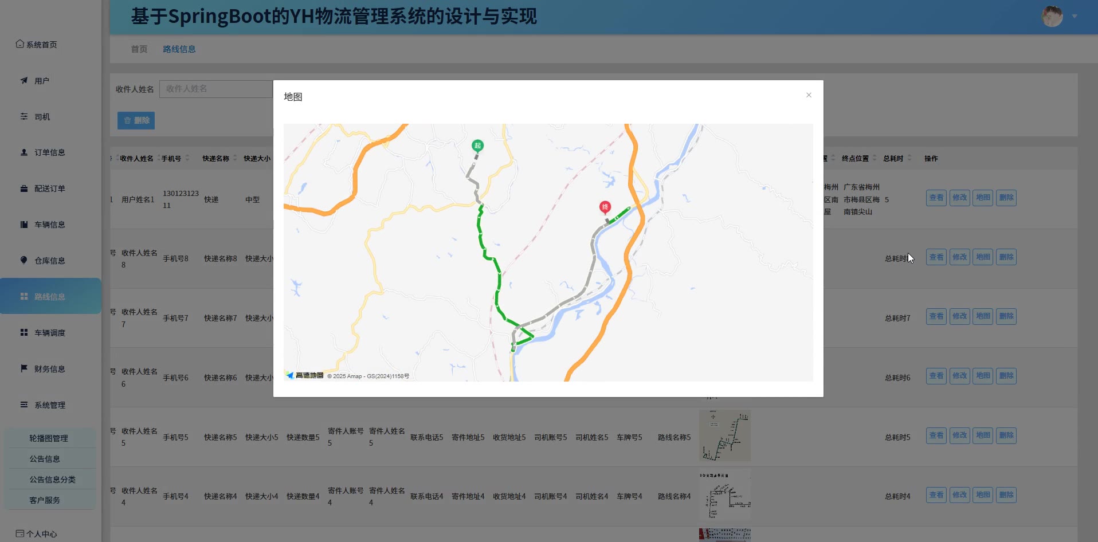Open Vehicle Scheduling (车辆调度) in sidebar
This screenshot has width=1098, height=542.
[x=49, y=333]
